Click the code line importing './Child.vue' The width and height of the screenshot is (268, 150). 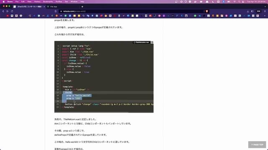coord(80,55)
